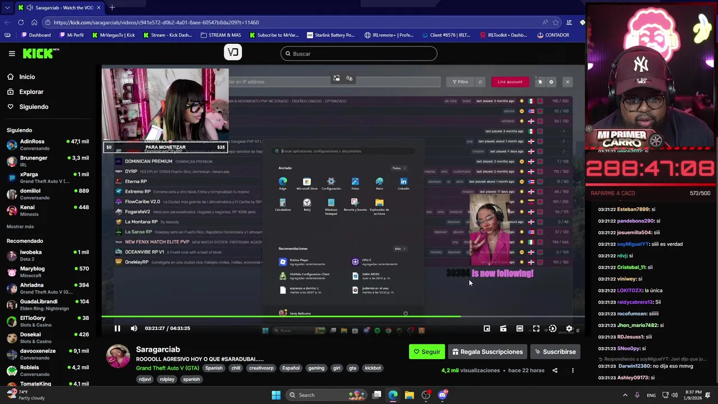Open the Dashboard bookmark

(x=36, y=35)
